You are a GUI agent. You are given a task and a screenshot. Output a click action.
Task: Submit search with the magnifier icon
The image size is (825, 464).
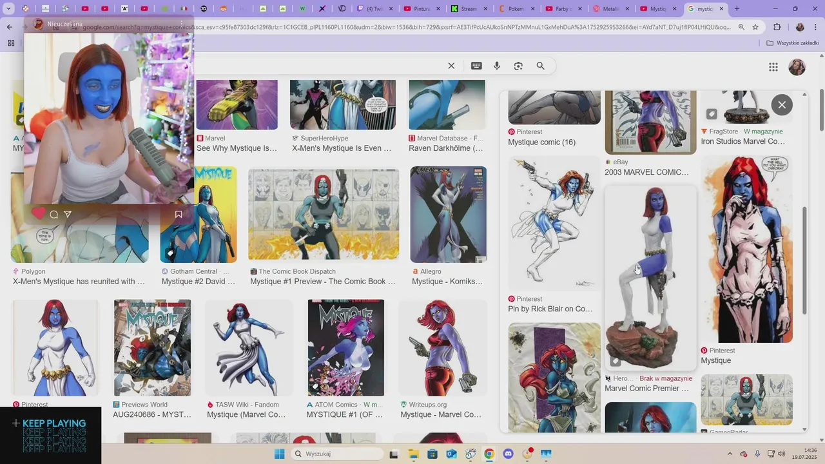pos(541,66)
